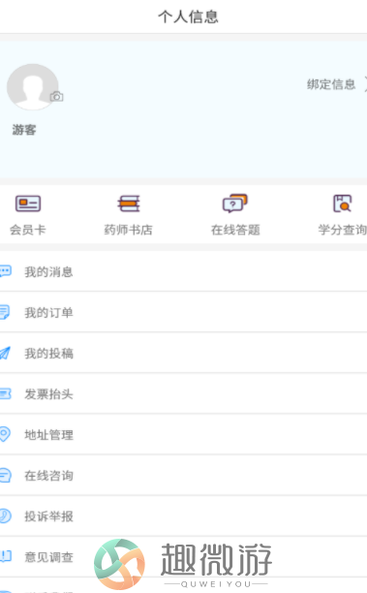This screenshot has height=593, width=367.
Task: Open the 学分查询 credit query icon
Action: 343,203
